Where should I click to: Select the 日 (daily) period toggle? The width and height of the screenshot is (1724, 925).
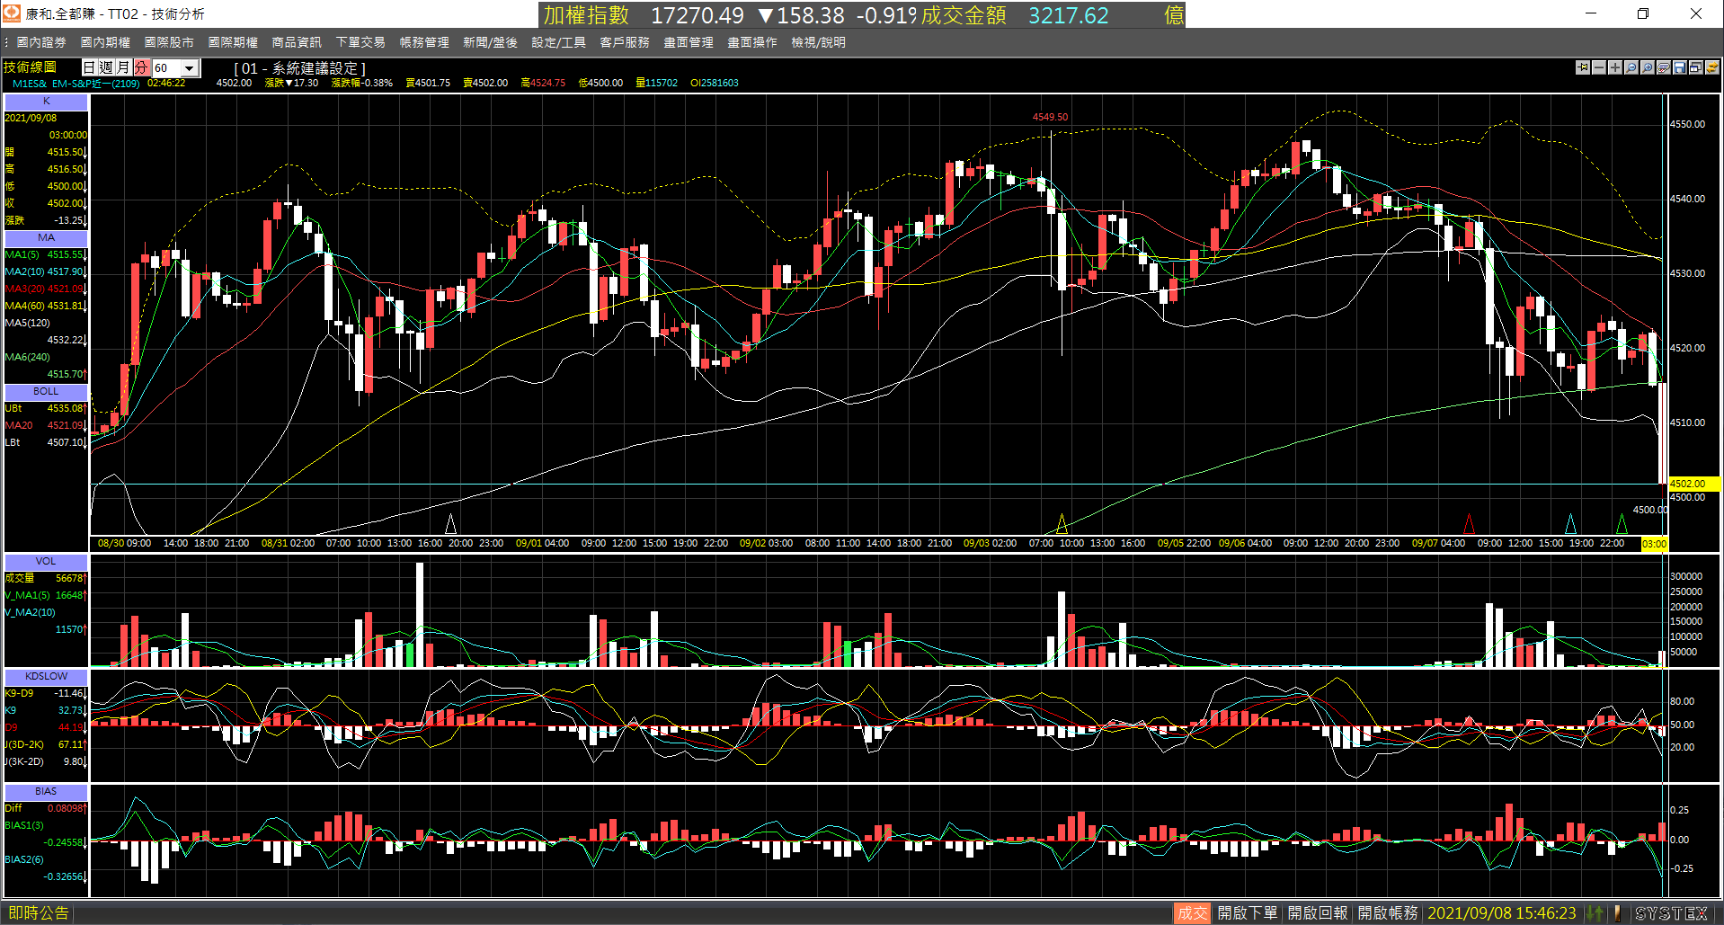click(89, 67)
